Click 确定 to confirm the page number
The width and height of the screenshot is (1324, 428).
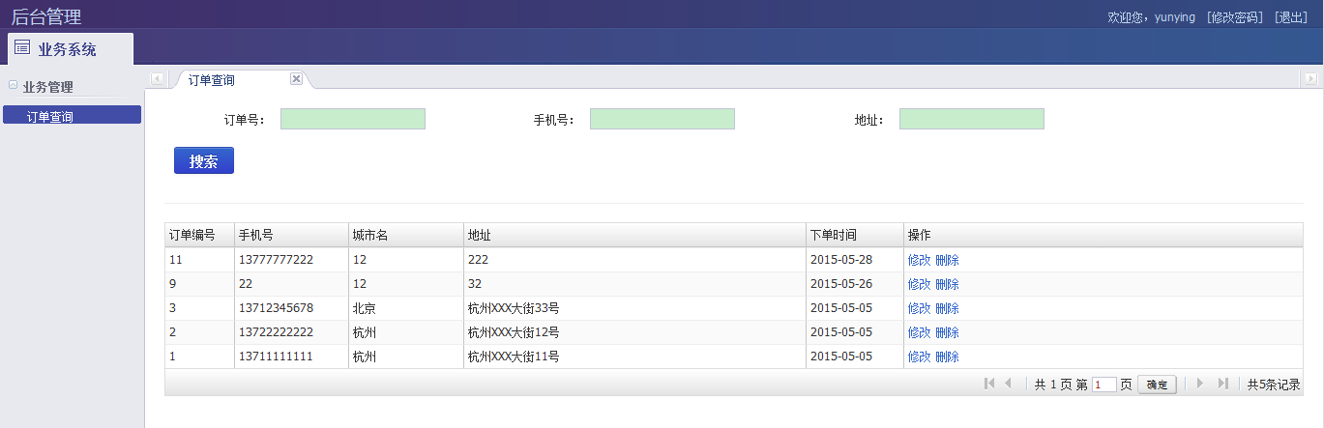(x=1157, y=385)
